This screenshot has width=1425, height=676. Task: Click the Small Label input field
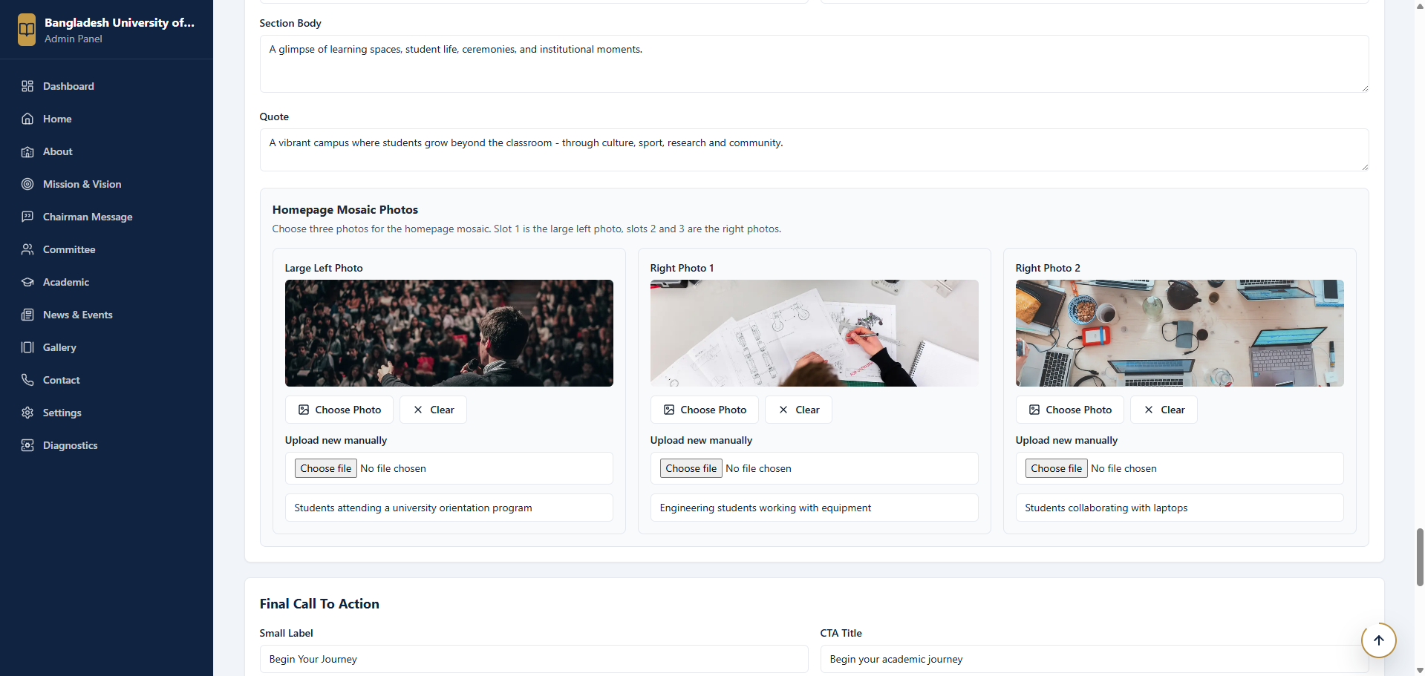(534, 659)
